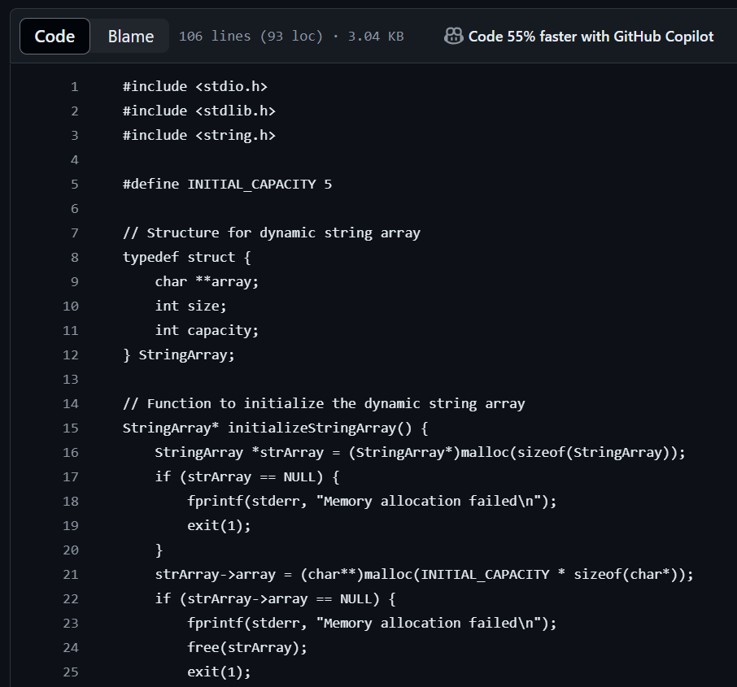Select line number 21
This screenshot has width=737, height=687.
point(71,575)
